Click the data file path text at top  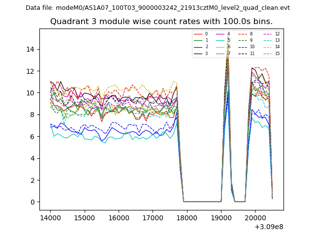click(157, 8)
